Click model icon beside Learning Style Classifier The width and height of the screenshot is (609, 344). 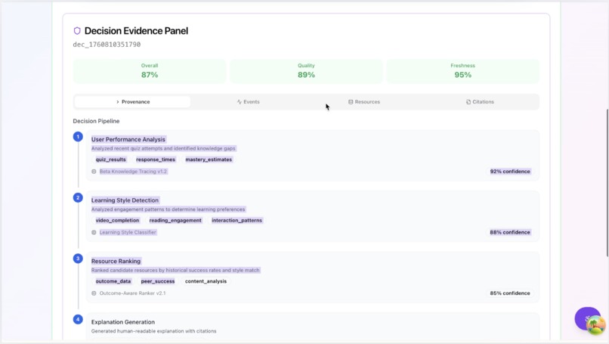(x=94, y=232)
